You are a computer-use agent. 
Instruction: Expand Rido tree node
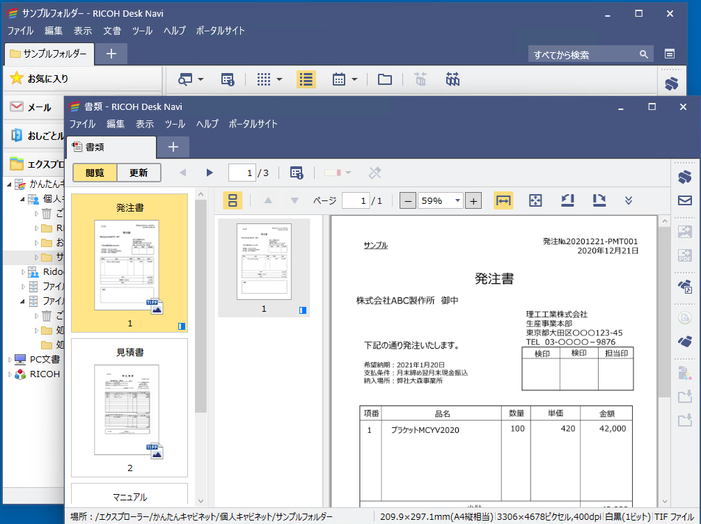pyautogui.click(x=23, y=272)
